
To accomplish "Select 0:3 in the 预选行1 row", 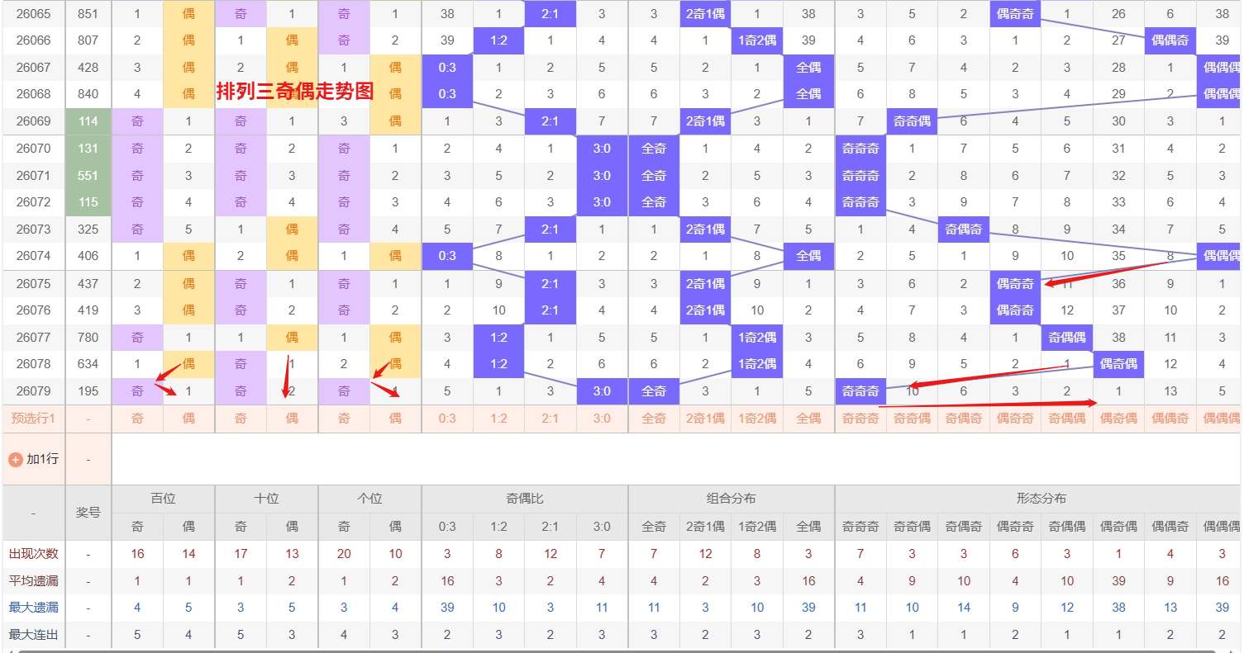I will [x=447, y=419].
